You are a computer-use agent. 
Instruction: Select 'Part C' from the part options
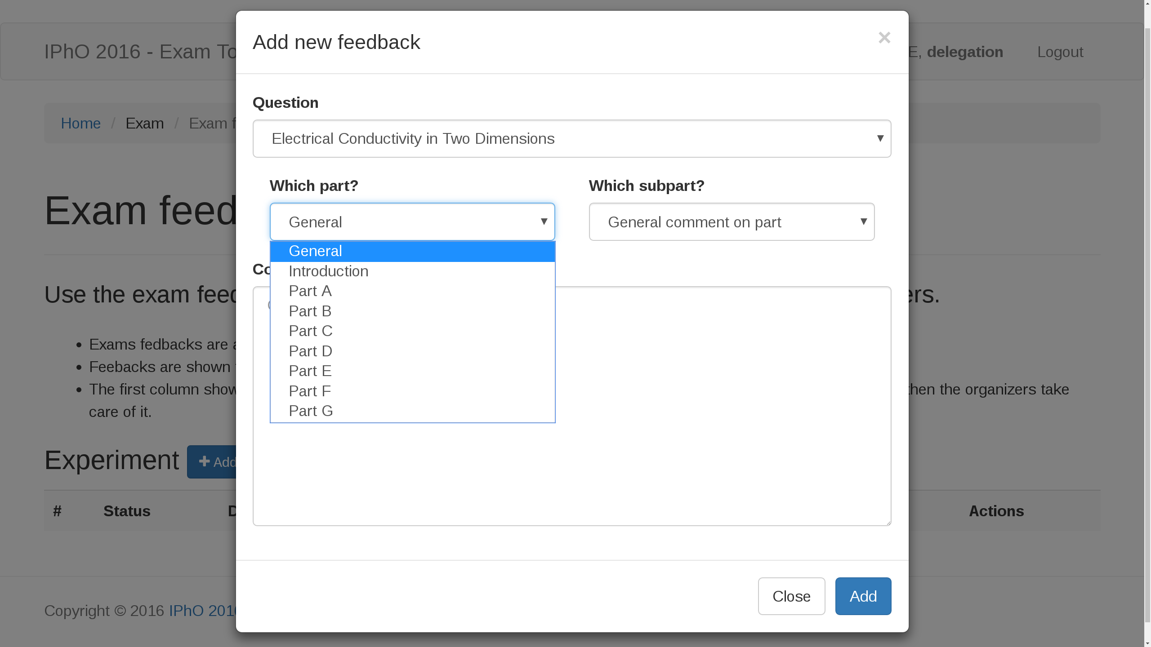pos(310,330)
